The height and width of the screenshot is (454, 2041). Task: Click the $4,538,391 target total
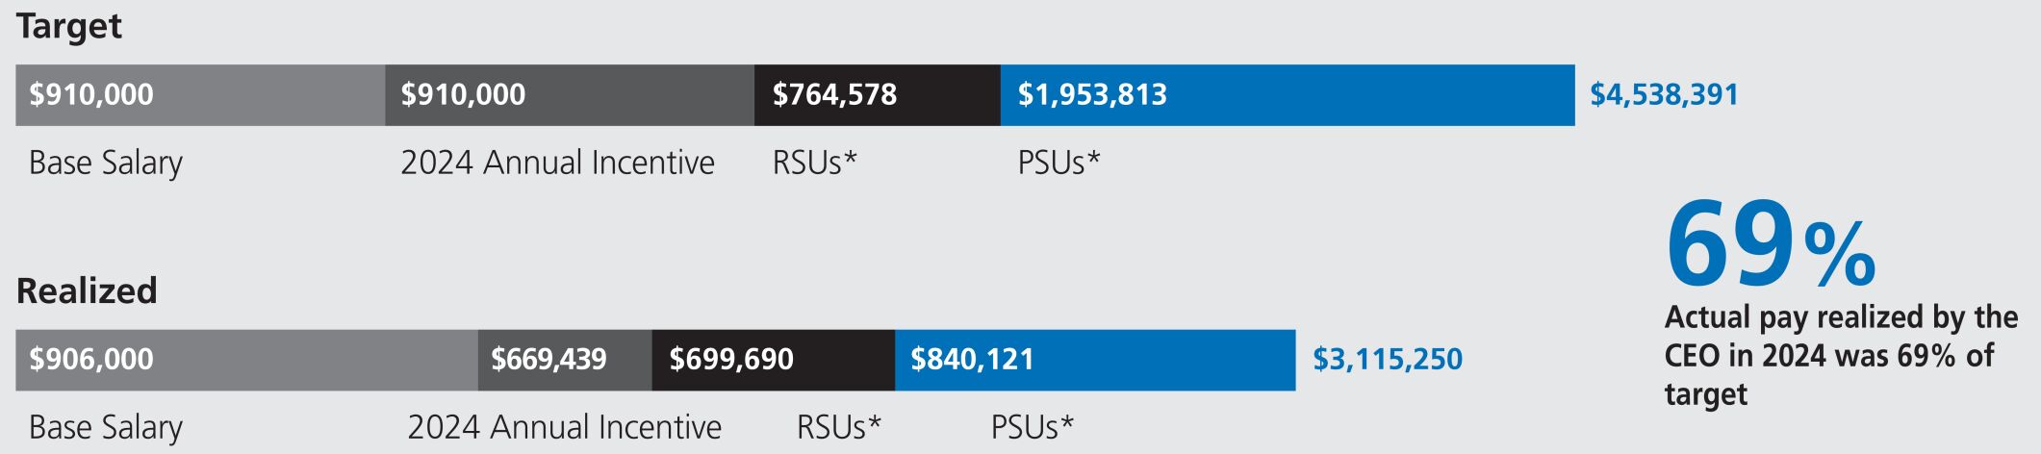(1664, 94)
